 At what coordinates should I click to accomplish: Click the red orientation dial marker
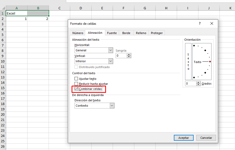pyautogui.click(x=210, y=62)
